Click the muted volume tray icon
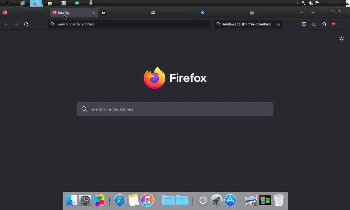 311,3
